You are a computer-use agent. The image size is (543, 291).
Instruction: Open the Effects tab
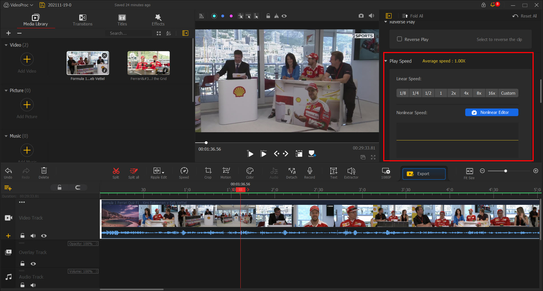click(158, 19)
